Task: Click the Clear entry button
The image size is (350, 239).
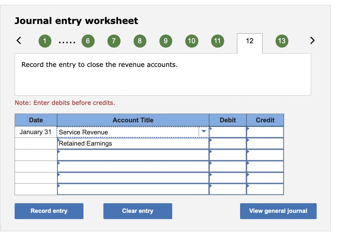Action: pos(138,211)
